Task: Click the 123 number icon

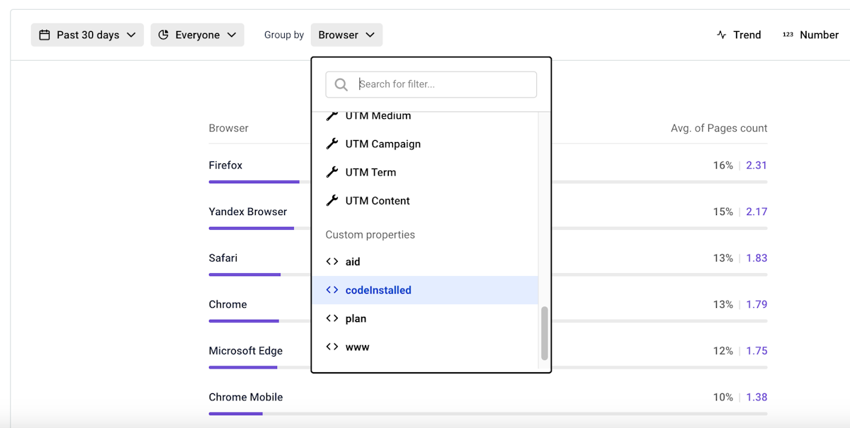Action: coord(788,35)
